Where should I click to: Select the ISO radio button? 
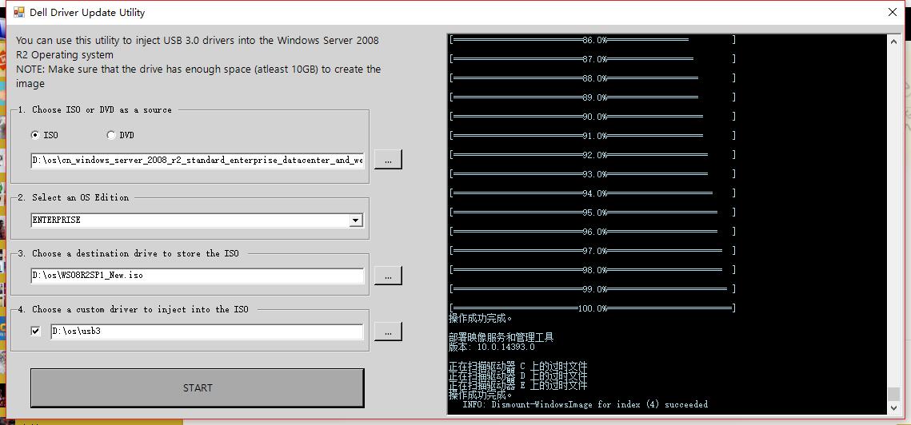35,135
